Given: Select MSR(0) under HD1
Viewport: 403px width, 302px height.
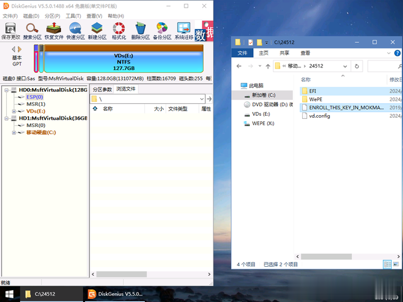Looking at the screenshot, I should pyautogui.click(x=36, y=125).
